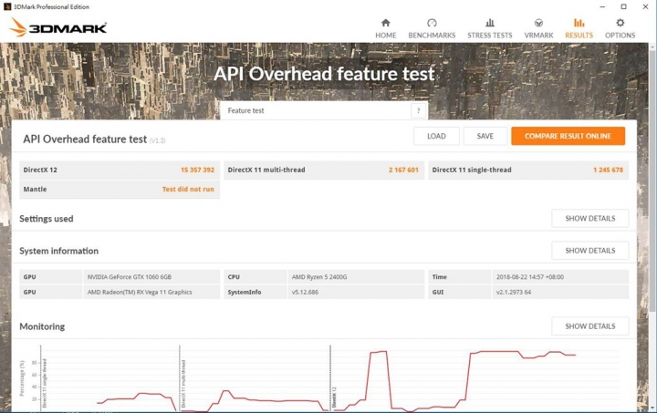Click the 'System information' heading
The width and height of the screenshot is (657, 413).
pyautogui.click(x=58, y=251)
